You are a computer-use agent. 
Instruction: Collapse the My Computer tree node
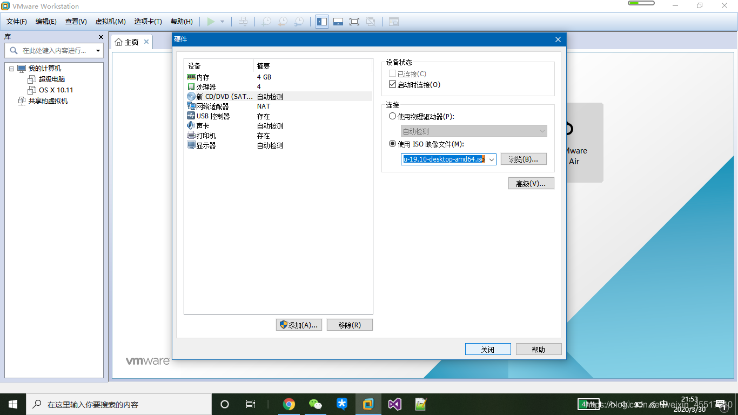click(x=12, y=69)
